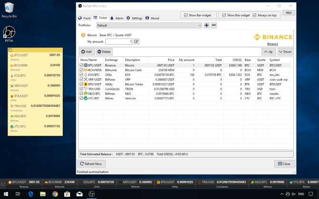319x199 pixels.
Task: Click the TRON icon in TRX/USD row
Action: pyautogui.click(x=86, y=89)
